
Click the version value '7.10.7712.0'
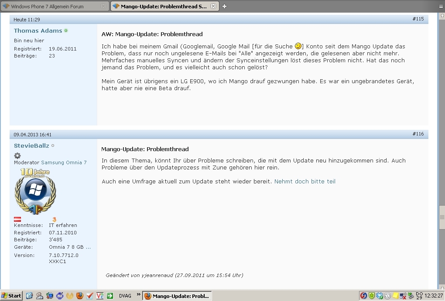pos(64,255)
